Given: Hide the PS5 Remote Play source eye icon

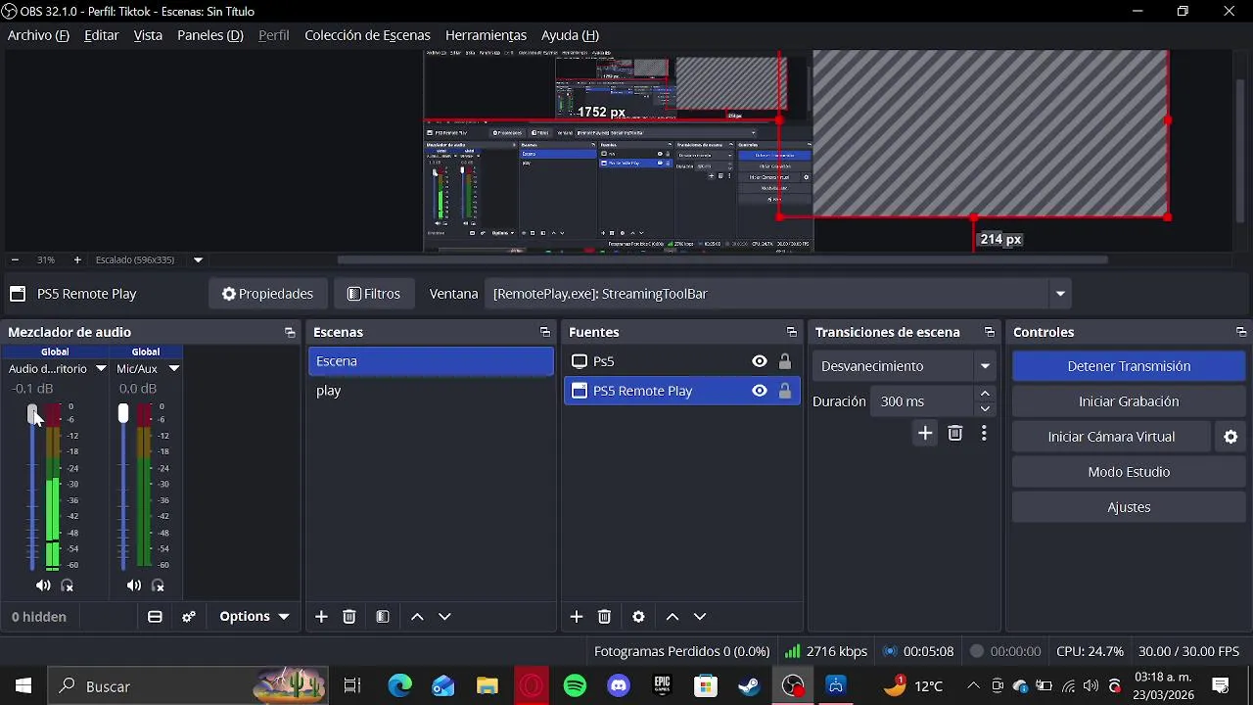Looking at the screenshot, I should (x=760, y=391).
